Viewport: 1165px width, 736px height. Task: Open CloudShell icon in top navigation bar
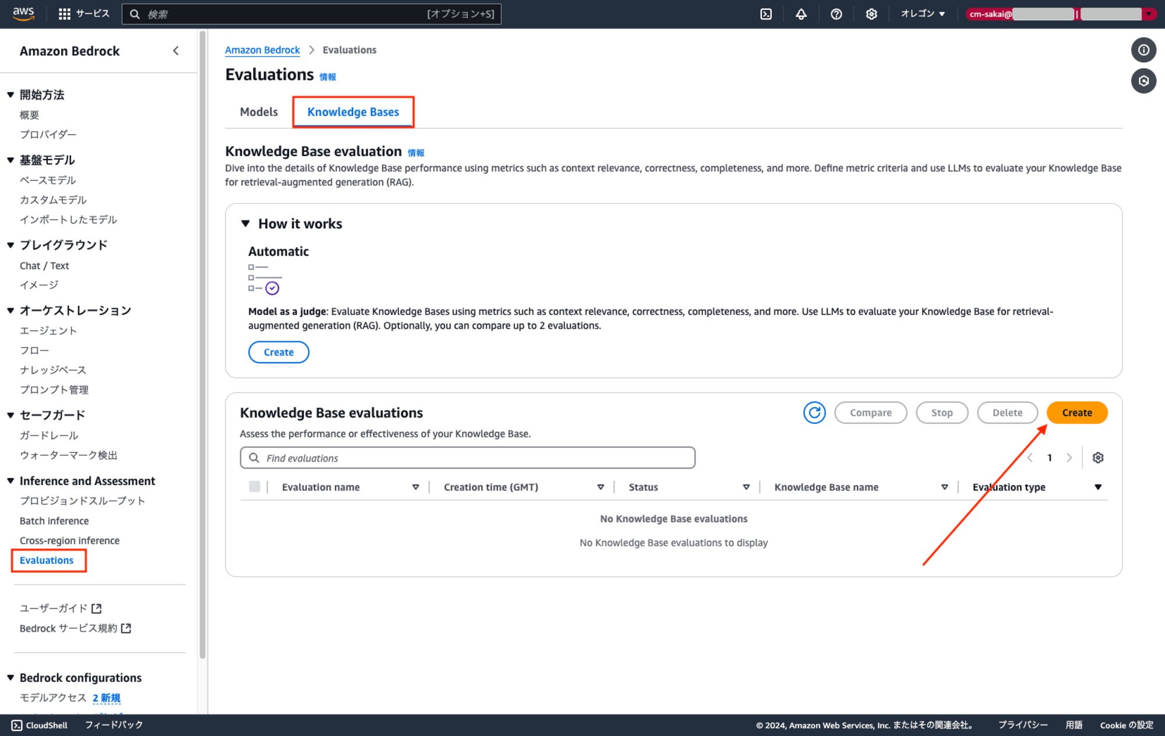coord(766,14)
